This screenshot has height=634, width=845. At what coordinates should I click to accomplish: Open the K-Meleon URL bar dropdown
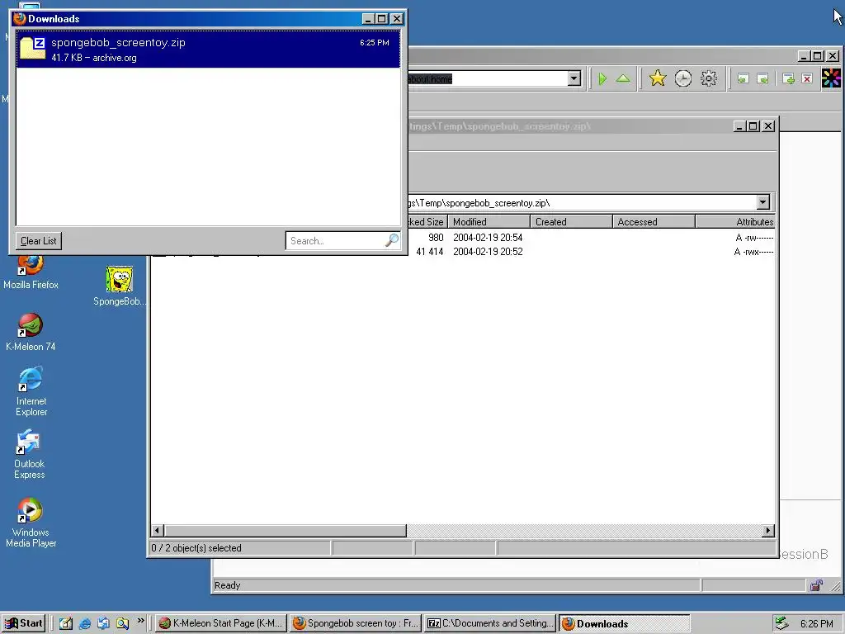pos(574,78)
